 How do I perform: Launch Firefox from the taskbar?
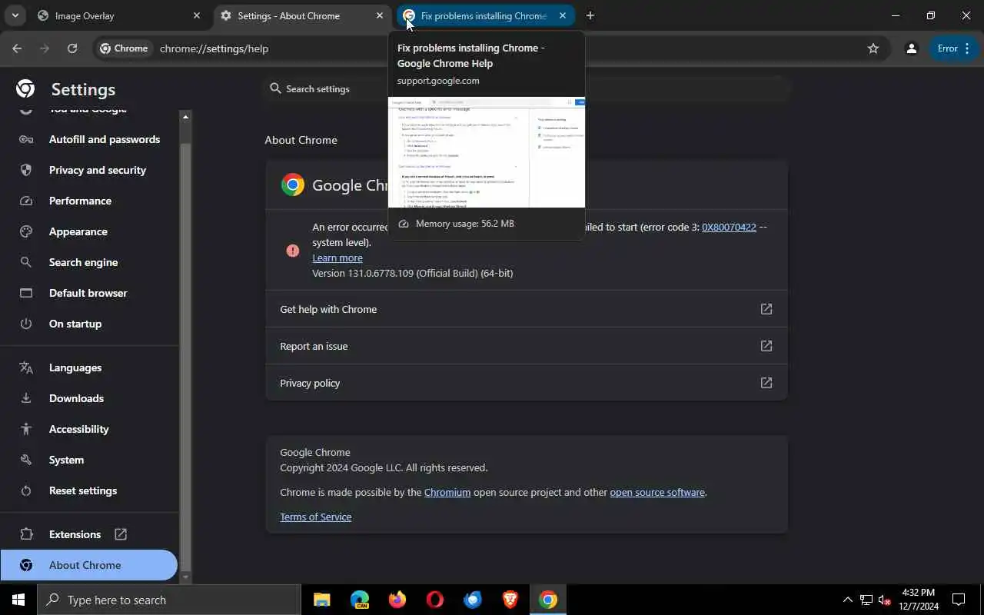click(397, 600)
